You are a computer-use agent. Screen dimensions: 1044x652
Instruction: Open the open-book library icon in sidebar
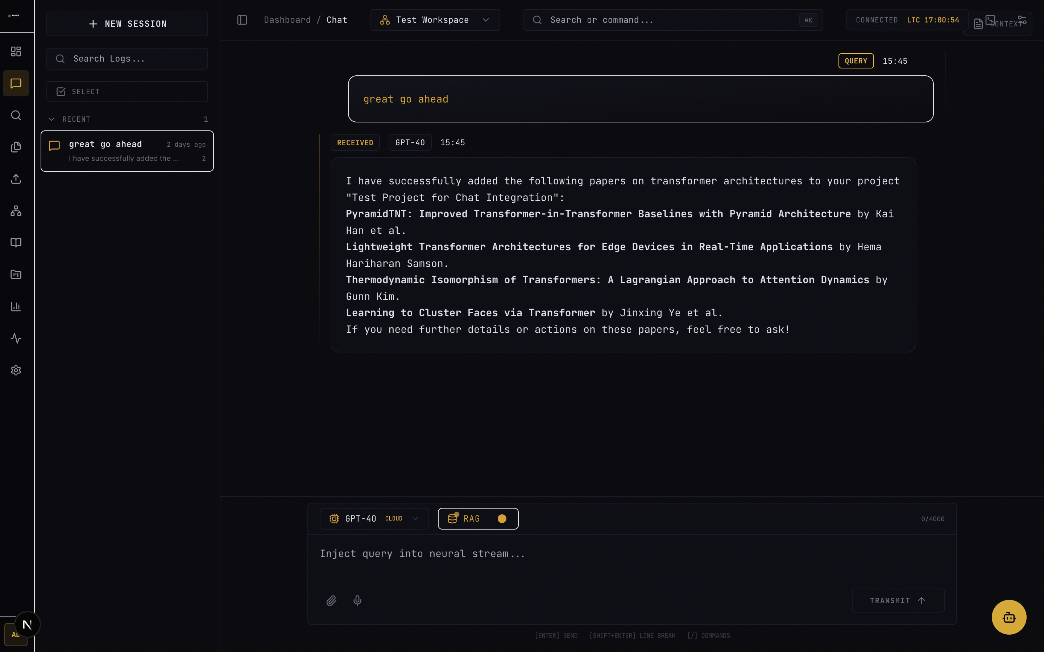(x=16, y=243)
